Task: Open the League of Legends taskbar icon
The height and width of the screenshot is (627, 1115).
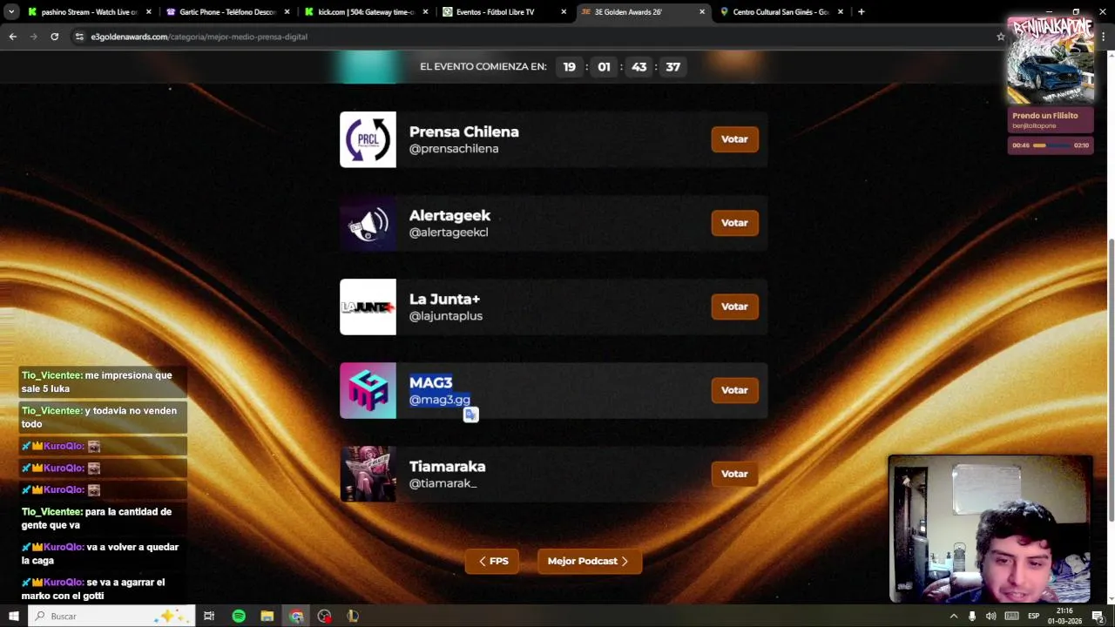Action: pos(353,616)
